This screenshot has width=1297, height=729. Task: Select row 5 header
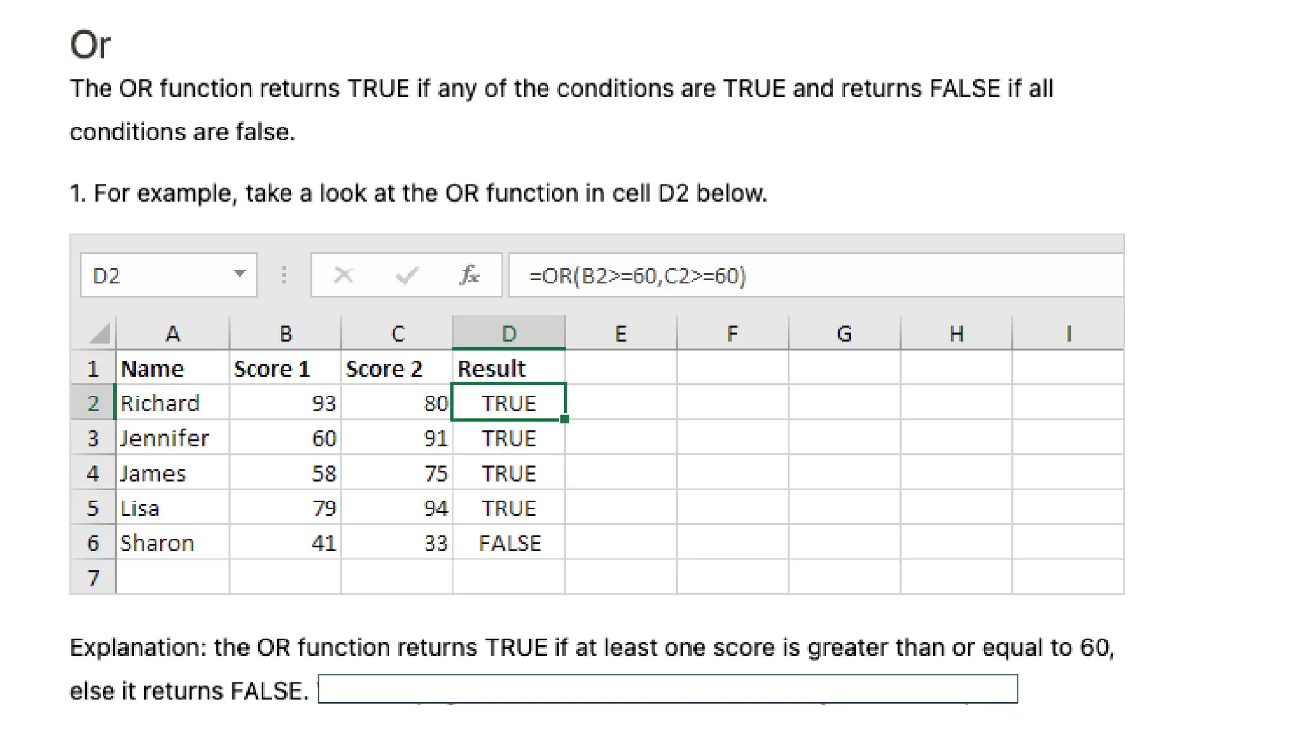92,508
